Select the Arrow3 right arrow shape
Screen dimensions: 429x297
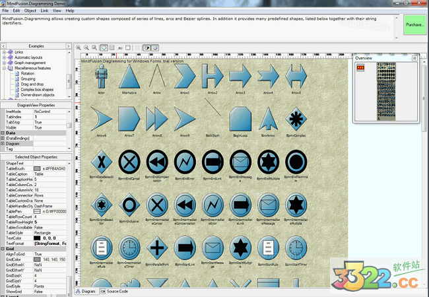point(240,76)
